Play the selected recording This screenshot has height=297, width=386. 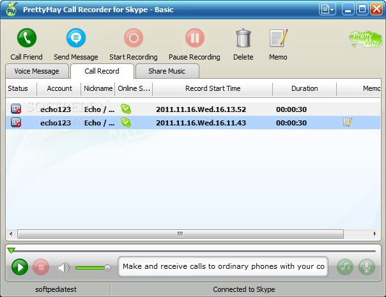tap(20, 267)
